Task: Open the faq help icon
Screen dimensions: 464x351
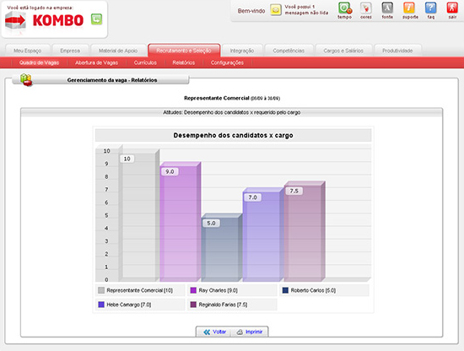Action: [x=430, y=8]
